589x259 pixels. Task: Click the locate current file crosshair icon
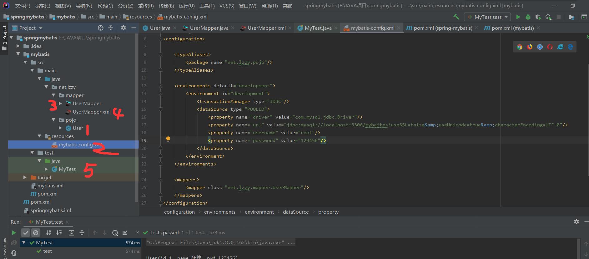pos(100,28)
